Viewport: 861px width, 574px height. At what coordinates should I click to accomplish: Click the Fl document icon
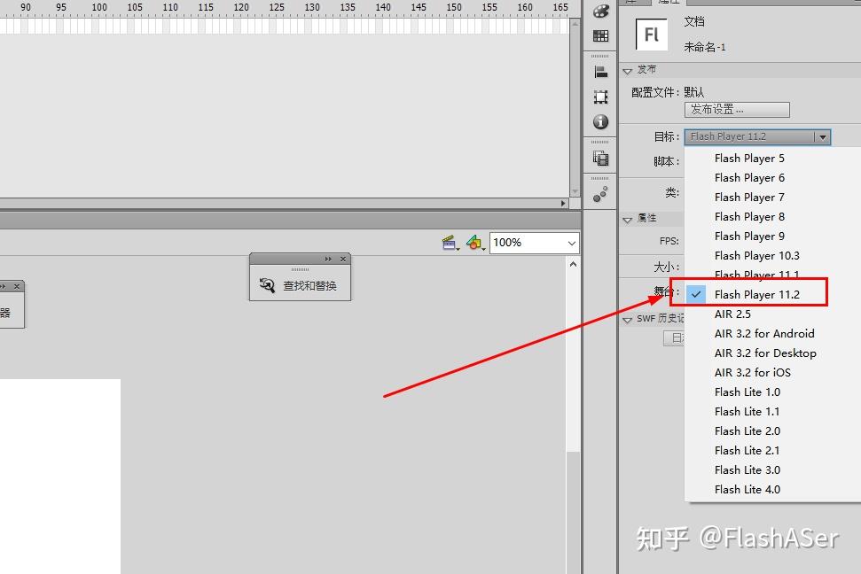pos(651,35)
